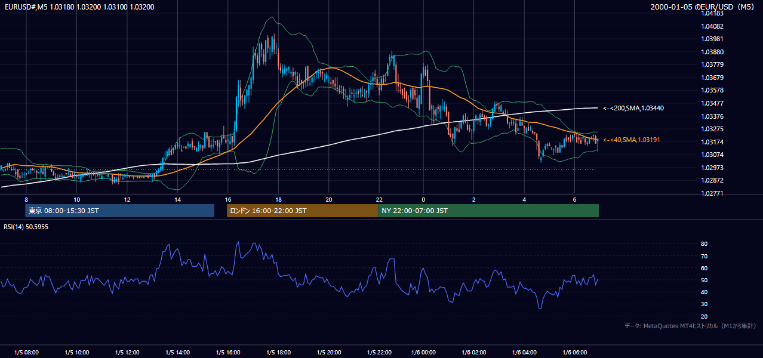
Task: Click price axis label 1.03880
Action: [x=712, y=52]
